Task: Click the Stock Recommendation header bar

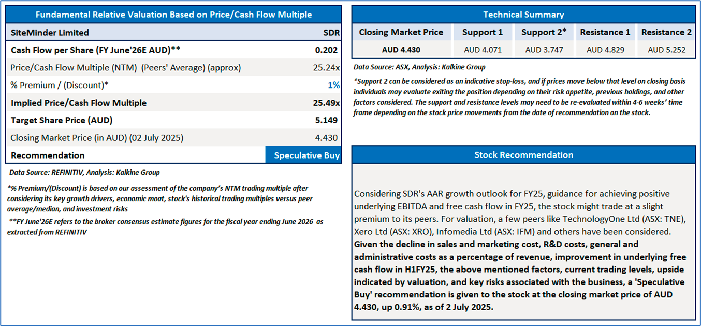Action: pyautogui.click(x=523, y=155)
